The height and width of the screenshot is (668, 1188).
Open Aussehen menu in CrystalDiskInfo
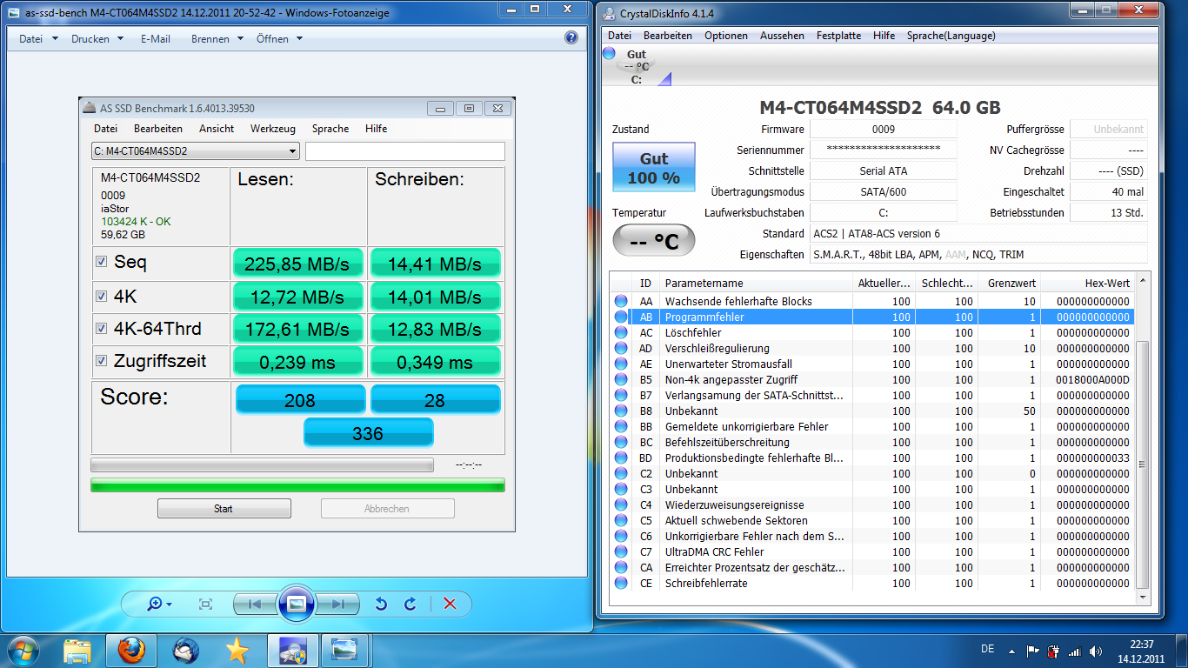[x=782, y=36]
